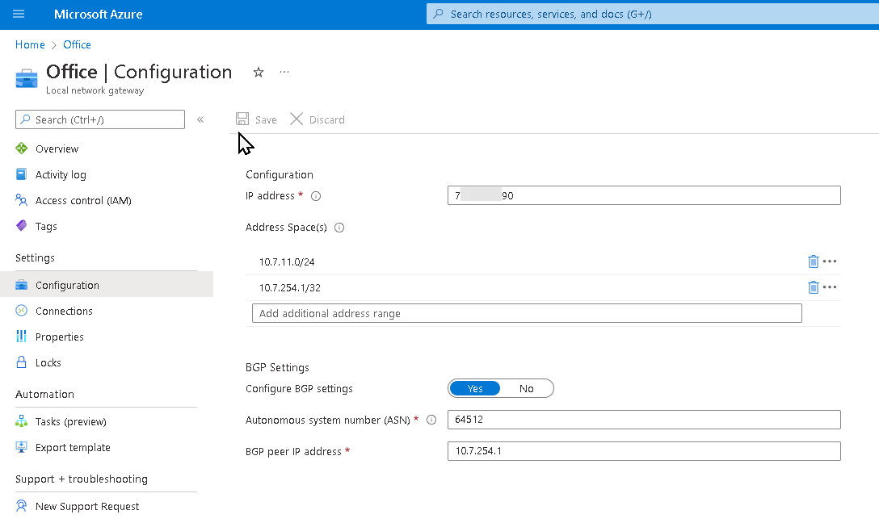
Task: Set Configure BGP settings to Yes
Action: tap(475, 388)
